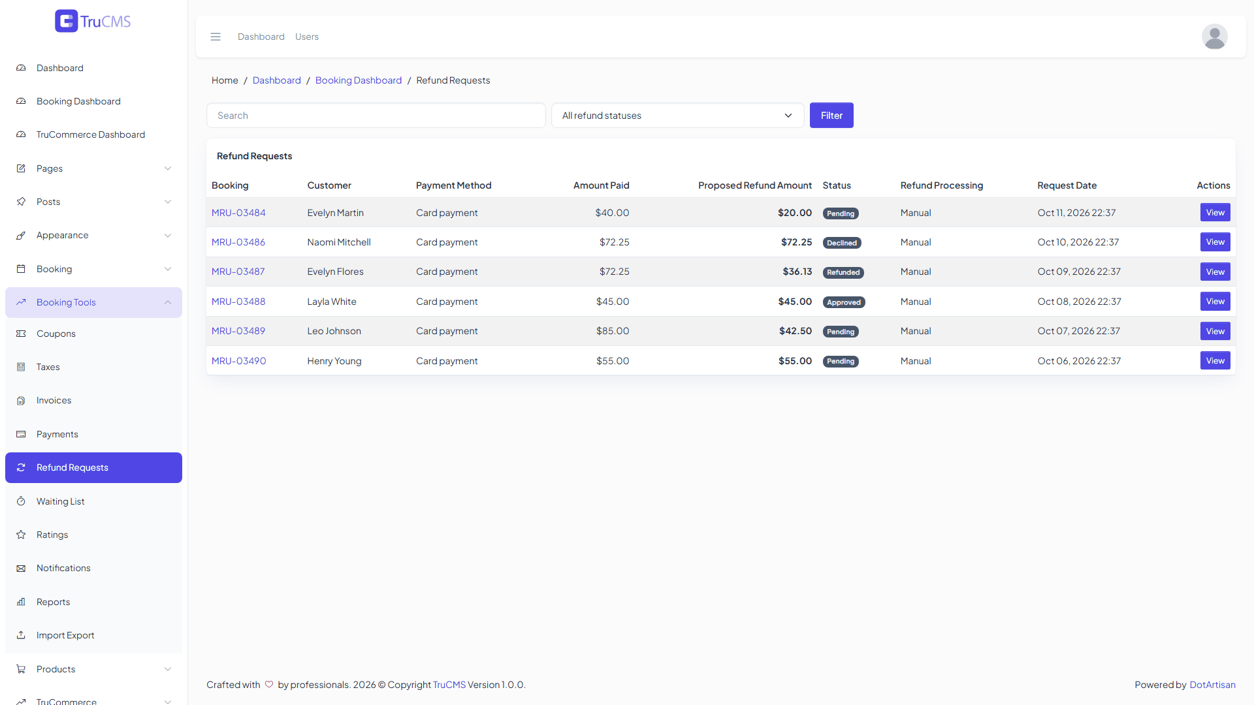Open Users in the top navbar
Viewport: 1254px width, 705px height.
(x=307, y=37)
